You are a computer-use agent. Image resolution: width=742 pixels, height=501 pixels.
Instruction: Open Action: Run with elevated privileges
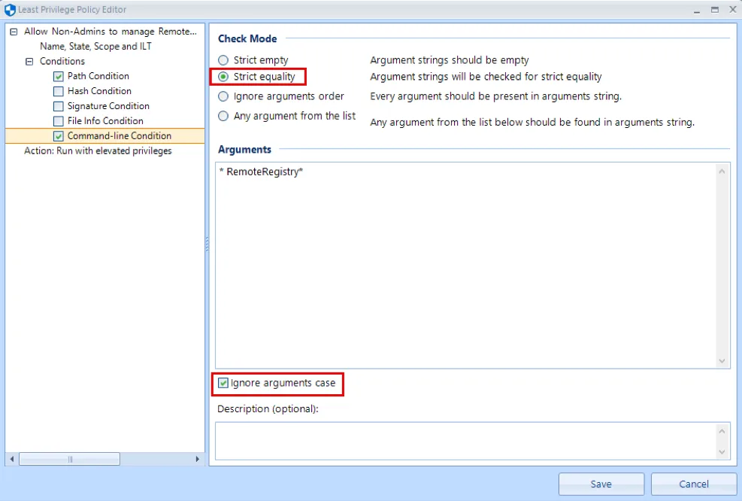click(98, 151)
